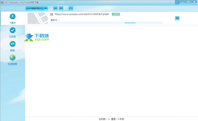Open the Downloading tab in sidebar
Screen dimensions: 198x121
tap(12, 19)
